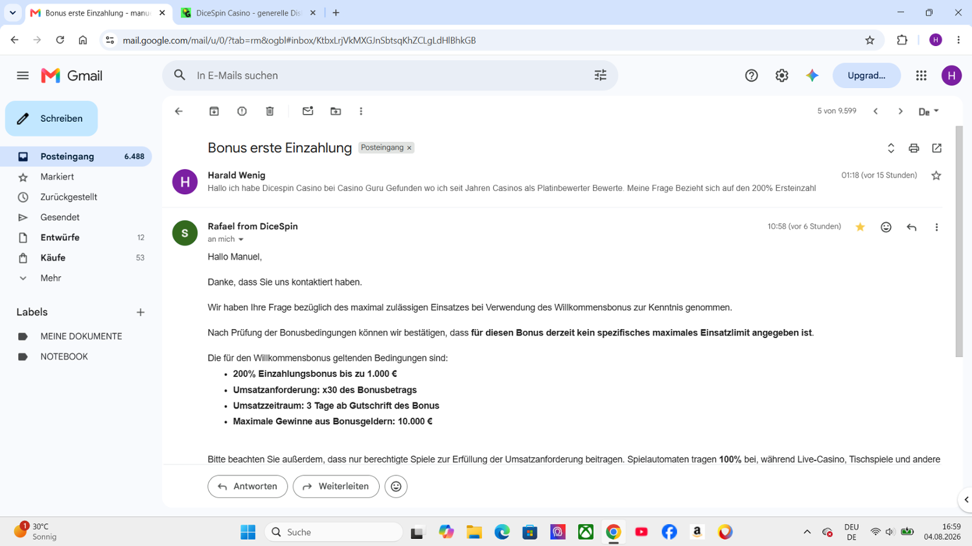Image resolution: width=972 pixels, height=546 pixels.
Task: Open the input tools 'De' dropdown
Action: coord(929,111)
